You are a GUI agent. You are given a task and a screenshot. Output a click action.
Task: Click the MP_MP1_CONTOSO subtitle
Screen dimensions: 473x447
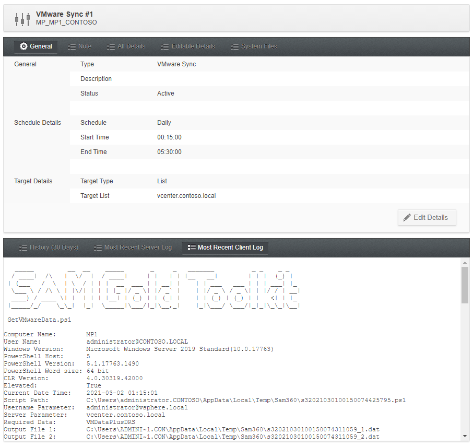coord(66,22)
